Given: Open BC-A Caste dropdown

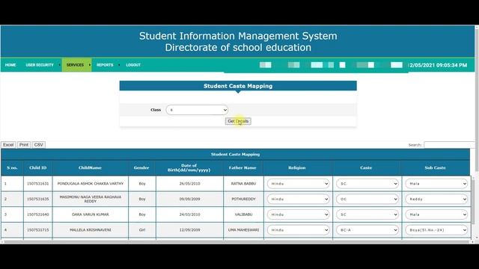Looking at the screenshot, I should pos(367,230).
